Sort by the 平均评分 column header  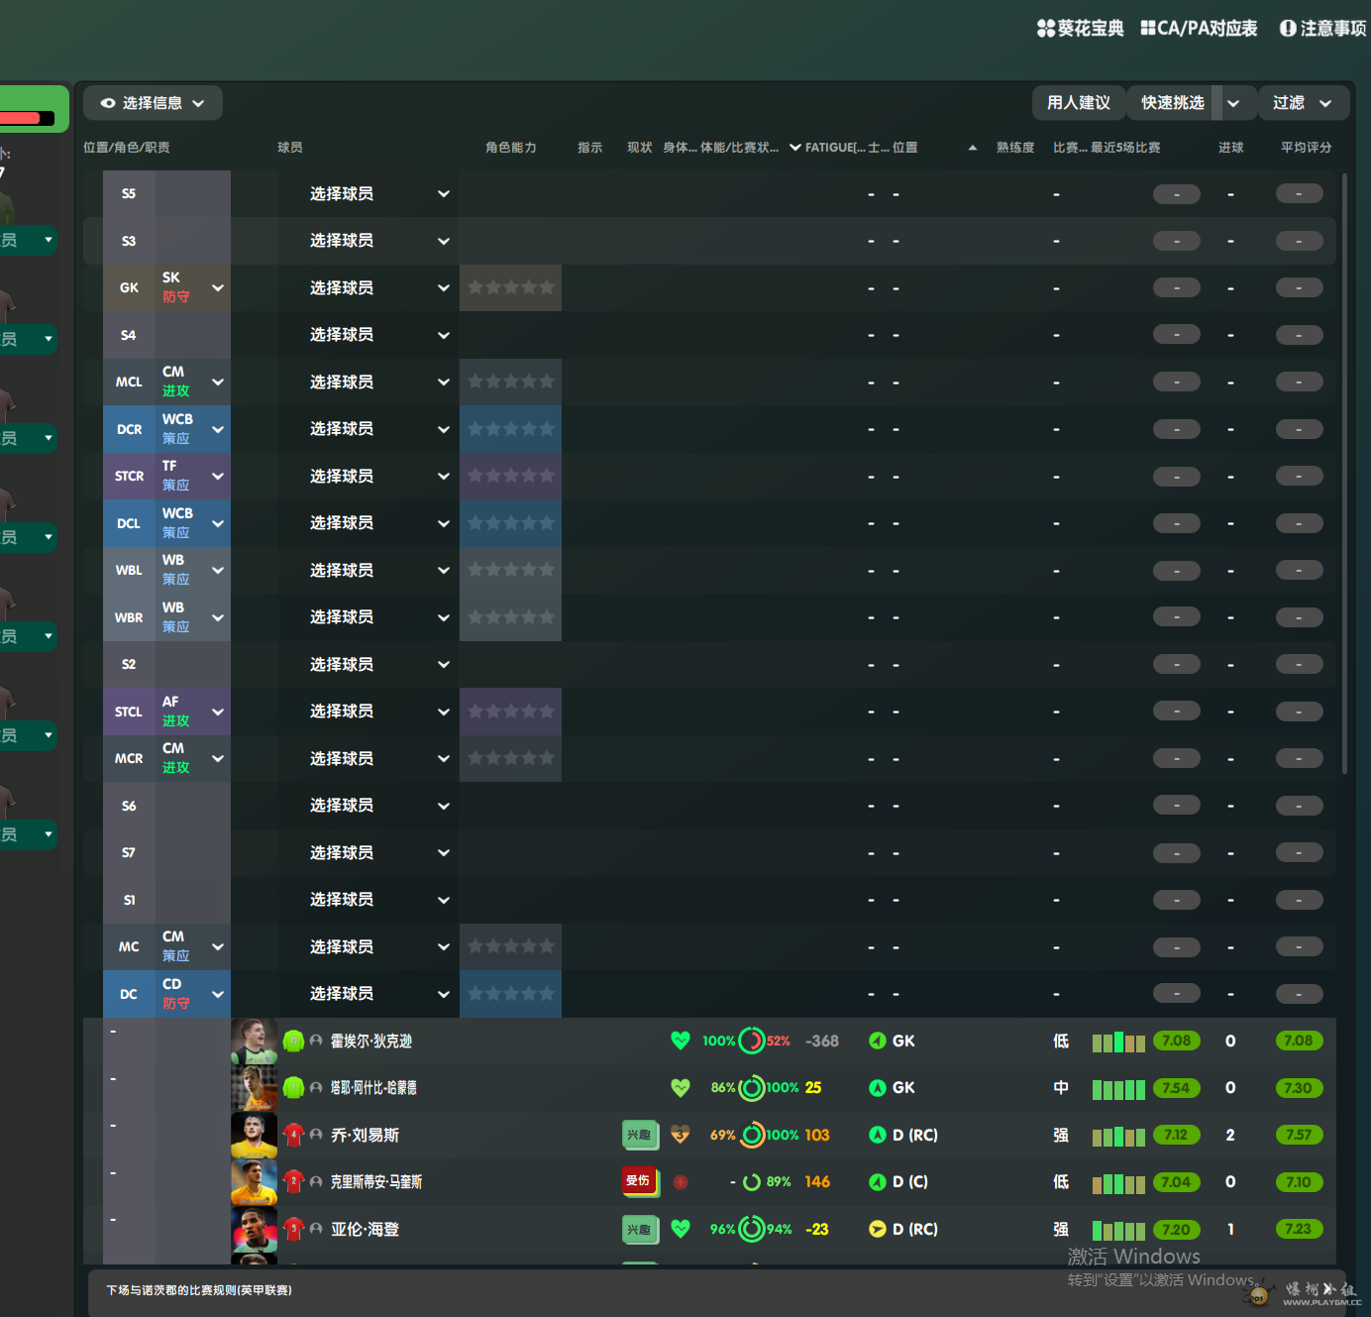tap(1306, 148)
